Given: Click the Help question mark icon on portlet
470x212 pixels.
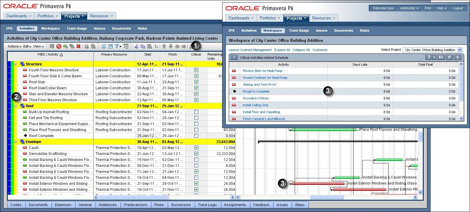Looking at the screenshot, I should (429, 57).
